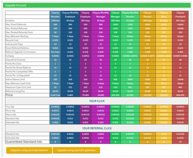Click the 79.00$ price cell
193x158 pixels.
(x=85, y=95)
